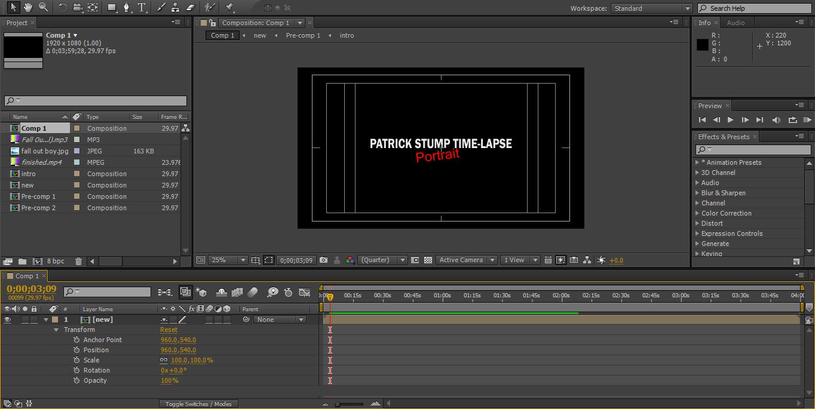This screenshot has width=815, height=409.
Task: Open the composition mini-flowchart in timeline
Action: coord(165,292)
